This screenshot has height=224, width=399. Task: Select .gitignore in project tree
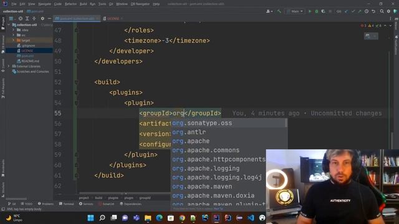(x=26, y=45)
